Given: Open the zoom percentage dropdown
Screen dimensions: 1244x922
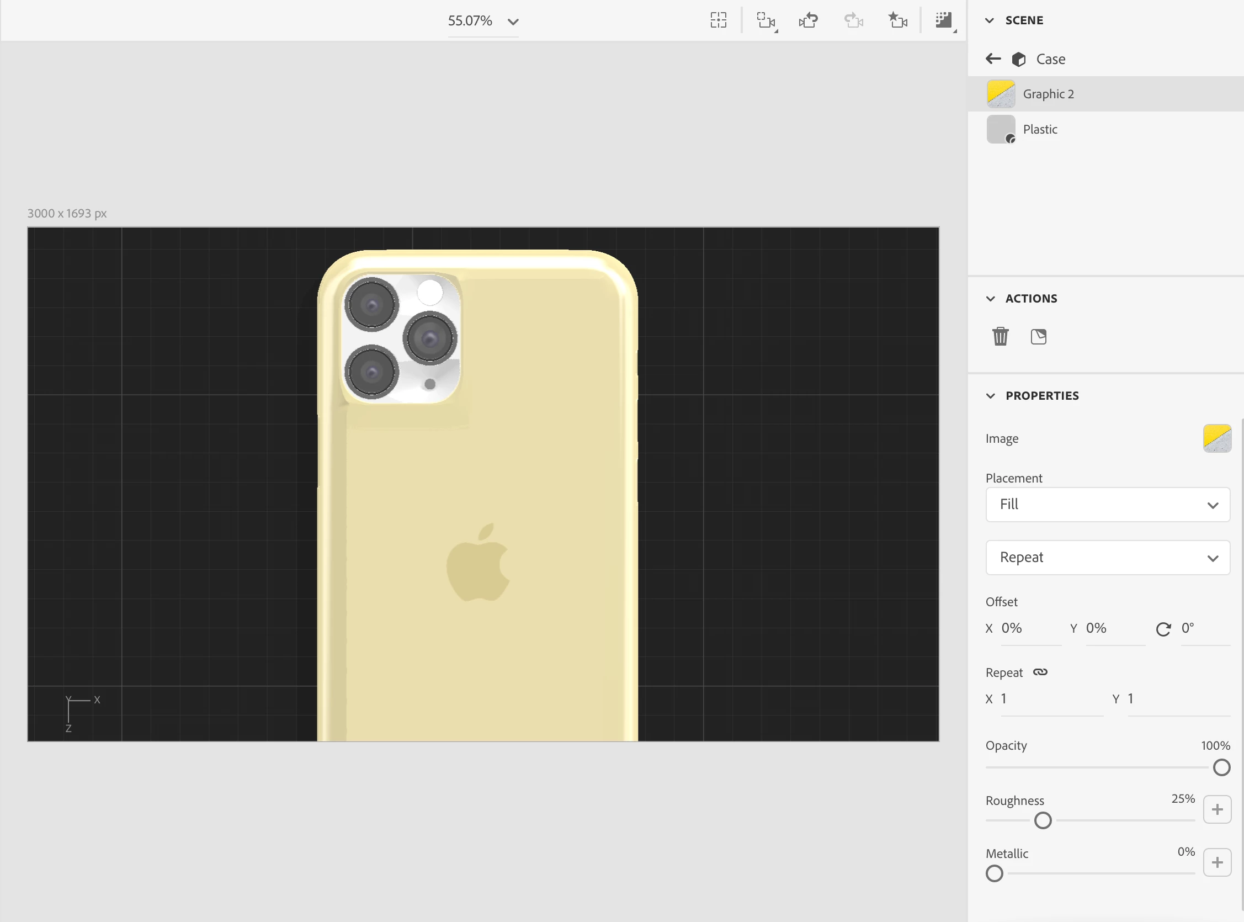Looking at the screenshot, I should [x=513, y=22].
